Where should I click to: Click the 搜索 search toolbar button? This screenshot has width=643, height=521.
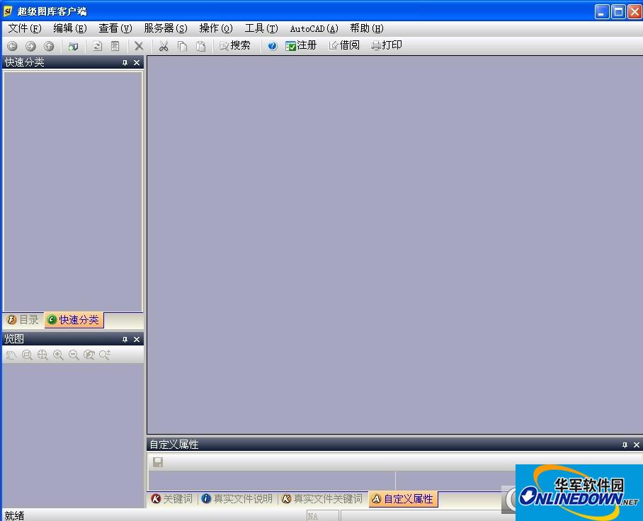235,45
